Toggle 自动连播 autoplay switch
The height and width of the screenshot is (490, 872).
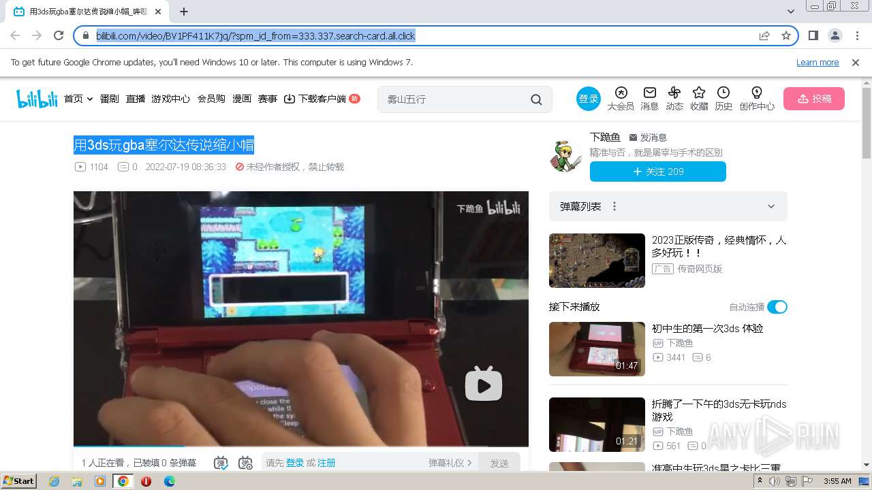pos(777,307)
